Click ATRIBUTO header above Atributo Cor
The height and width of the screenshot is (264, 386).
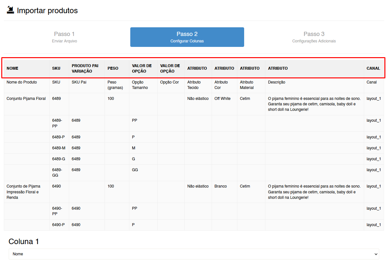coord(224,68)
